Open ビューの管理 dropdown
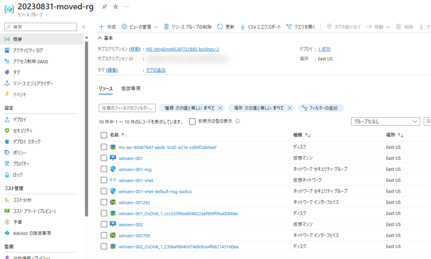Screen dimensions: 431x259 (x=140, y=27)
